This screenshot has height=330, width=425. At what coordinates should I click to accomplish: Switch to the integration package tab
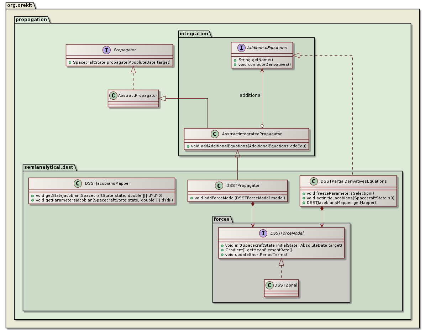click(x=194, y=33)
